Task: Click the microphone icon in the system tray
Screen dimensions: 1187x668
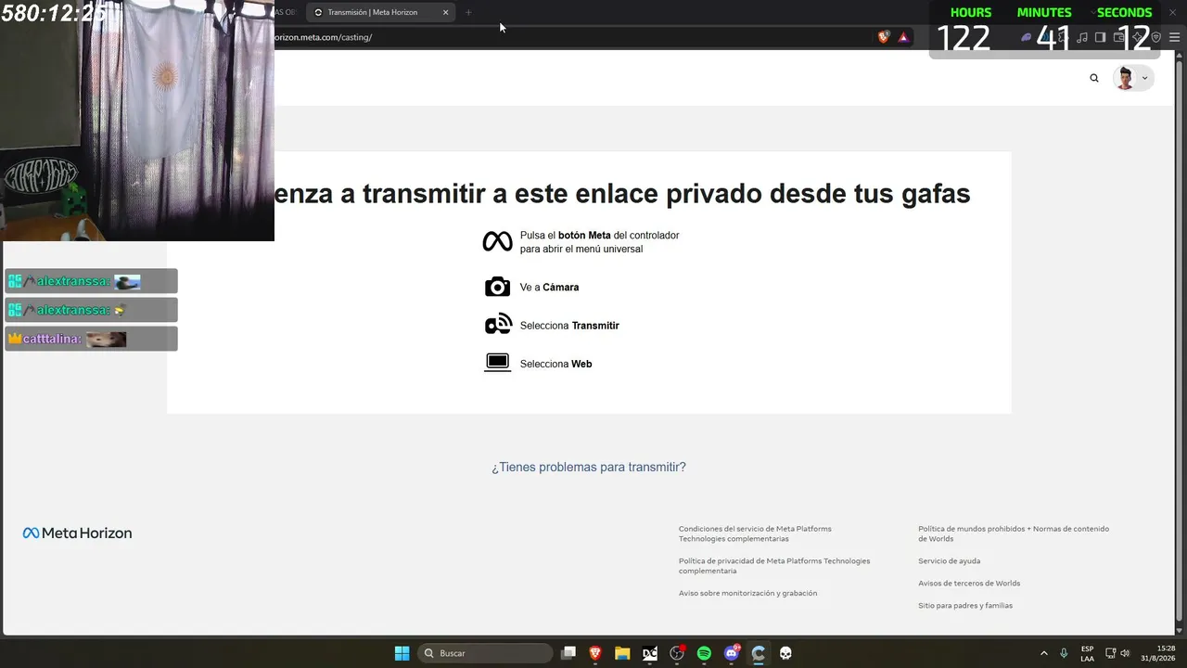Action: 1064,653
